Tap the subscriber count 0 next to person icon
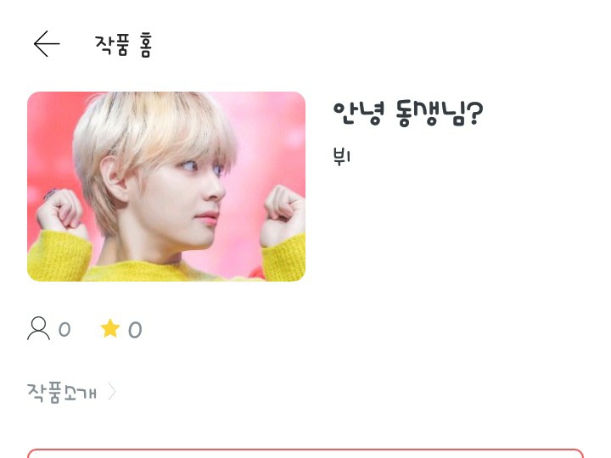Screen dimensions: 611x458 pos(64,330)
